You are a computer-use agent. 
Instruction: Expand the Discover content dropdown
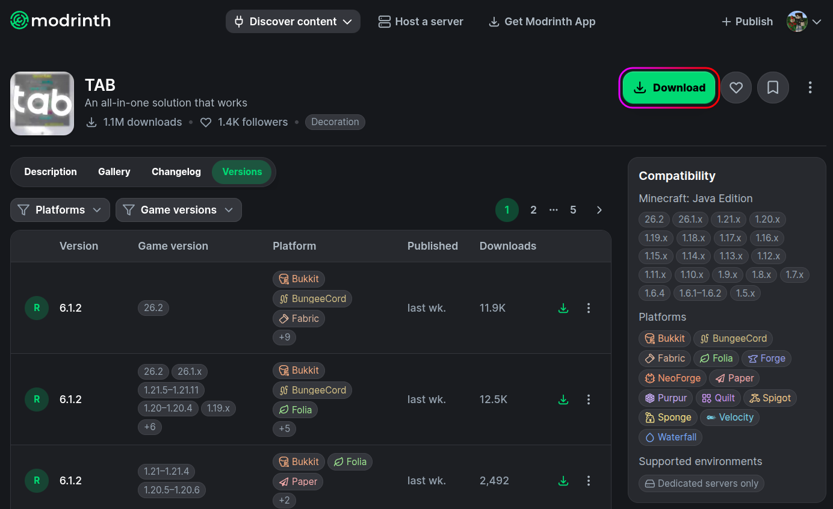pos(293,22)
